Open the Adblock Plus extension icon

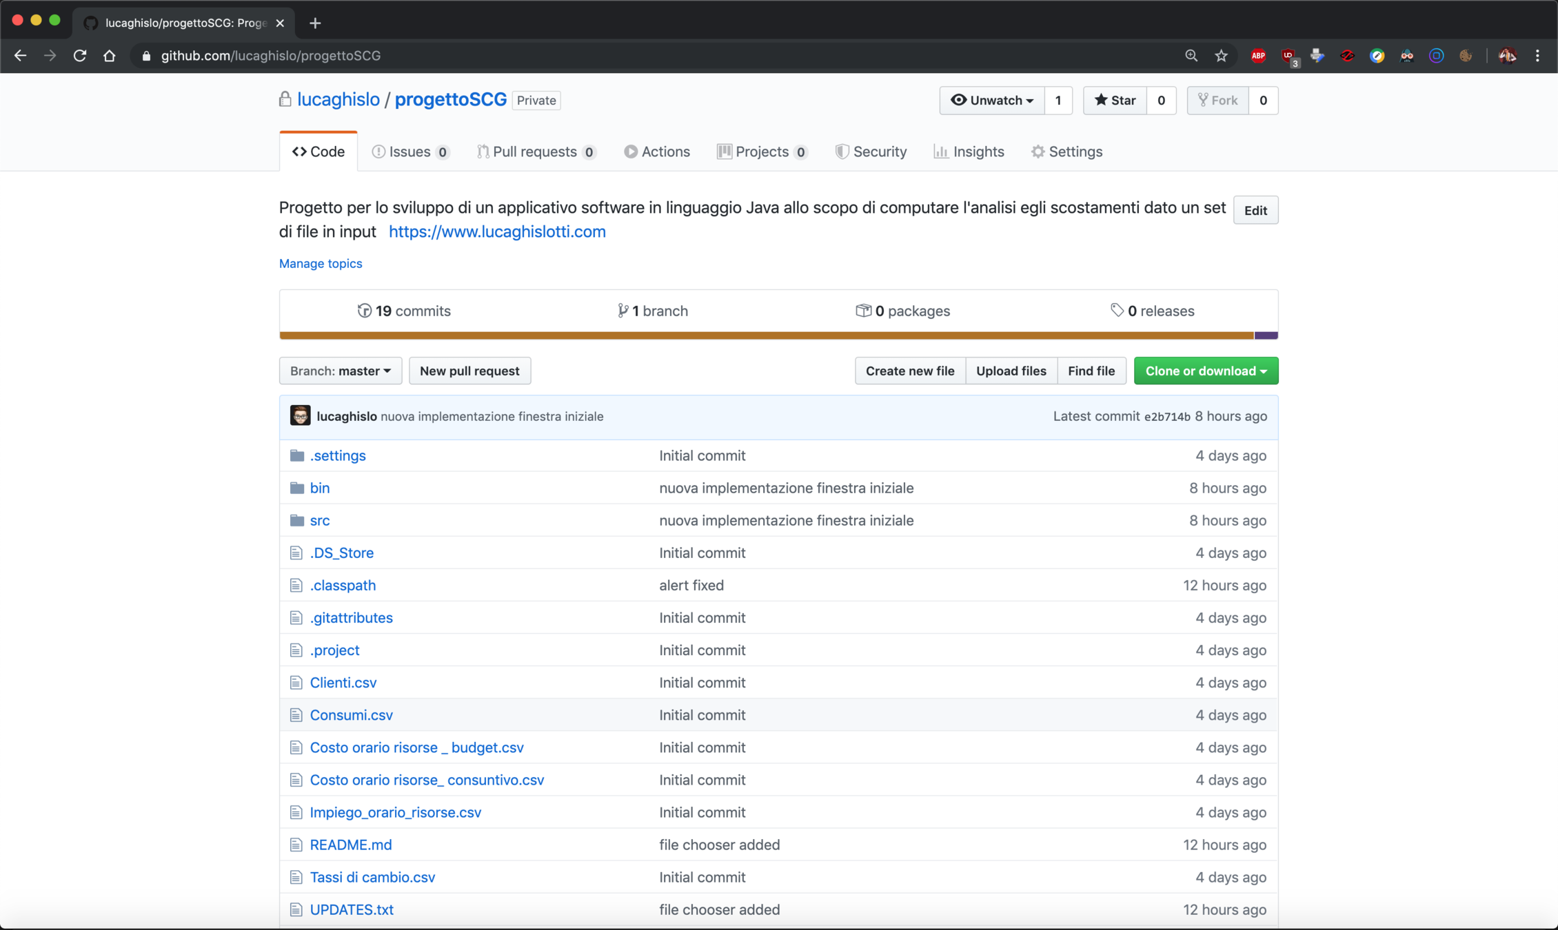pyautogui.click(x=1258, y=56)
